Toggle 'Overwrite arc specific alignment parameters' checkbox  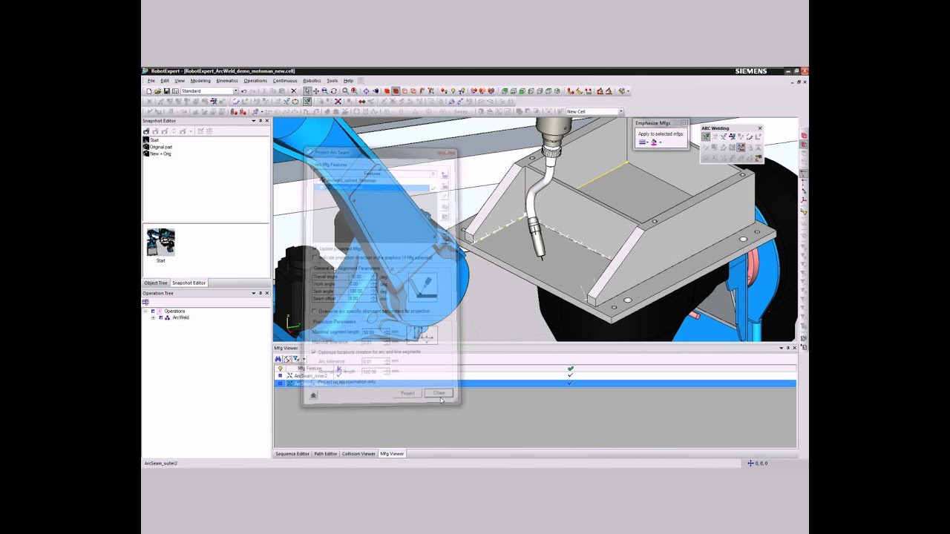click(314, 311)
